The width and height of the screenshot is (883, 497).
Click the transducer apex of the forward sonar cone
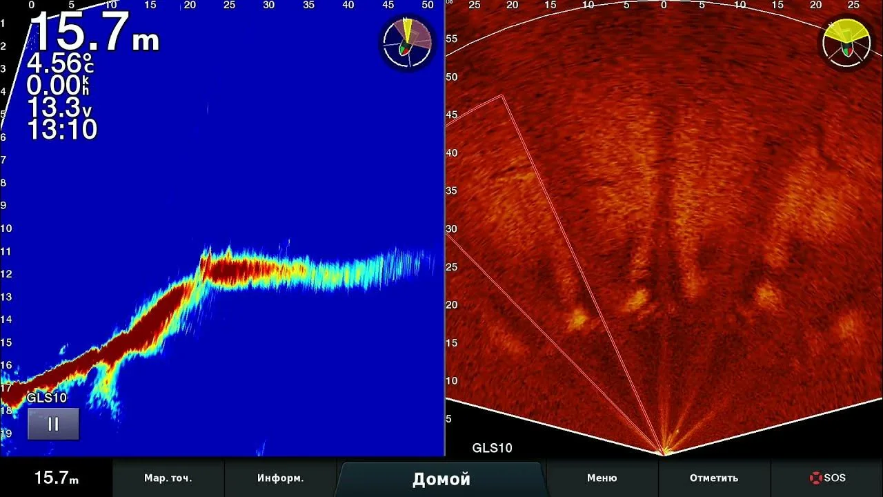664,454
